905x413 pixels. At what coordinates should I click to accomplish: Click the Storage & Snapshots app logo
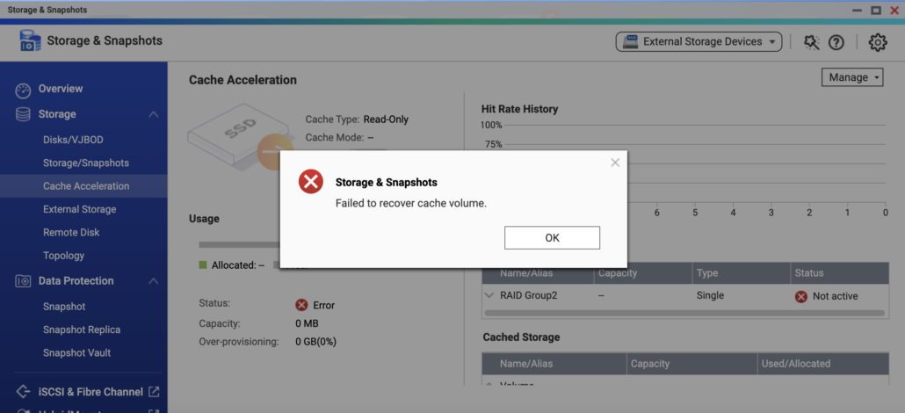point(30,41)
